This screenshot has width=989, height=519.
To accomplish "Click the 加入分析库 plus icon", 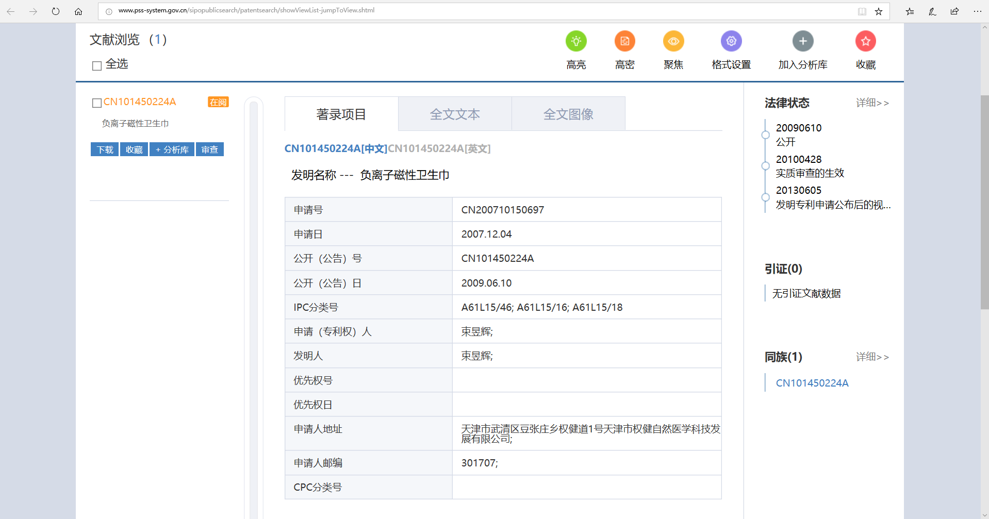I will point(803,41).
